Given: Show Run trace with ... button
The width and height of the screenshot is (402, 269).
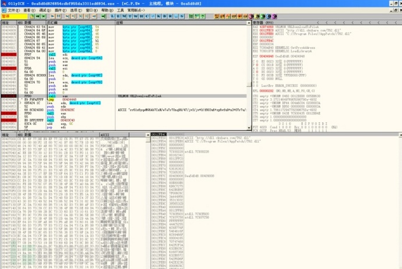Looking at the screenshot, I should [x=176, y=16].
